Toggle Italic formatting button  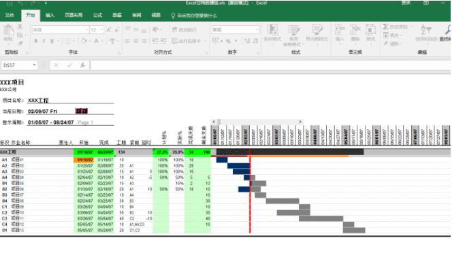pos(44,41)
